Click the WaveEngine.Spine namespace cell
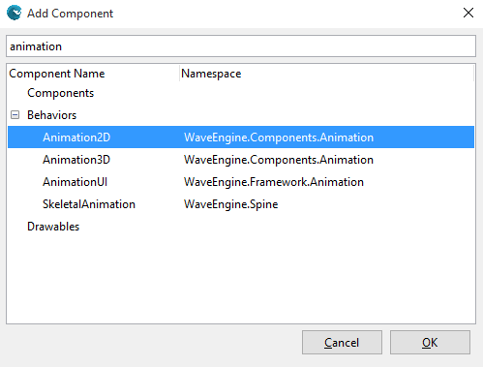This screenshot has width=483, height=367. pyautogui.click(x=230, y=204)
